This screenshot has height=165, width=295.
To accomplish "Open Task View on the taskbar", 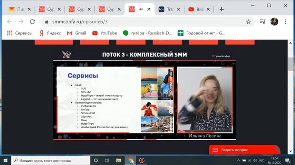I will click(x=107, y=160).
